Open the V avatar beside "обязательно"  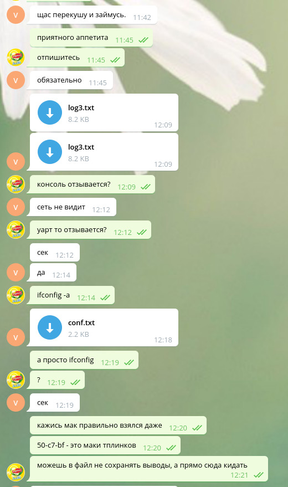tap(16, 80)
